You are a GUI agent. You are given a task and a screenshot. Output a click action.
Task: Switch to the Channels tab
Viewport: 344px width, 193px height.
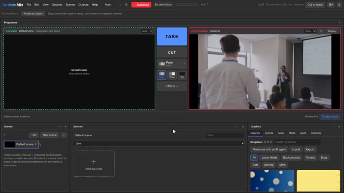click(316, 133)
